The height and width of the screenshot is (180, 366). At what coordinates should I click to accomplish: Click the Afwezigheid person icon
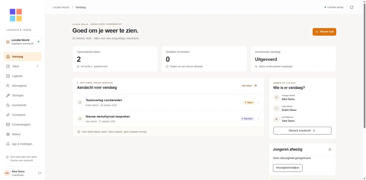click(8, 86)
